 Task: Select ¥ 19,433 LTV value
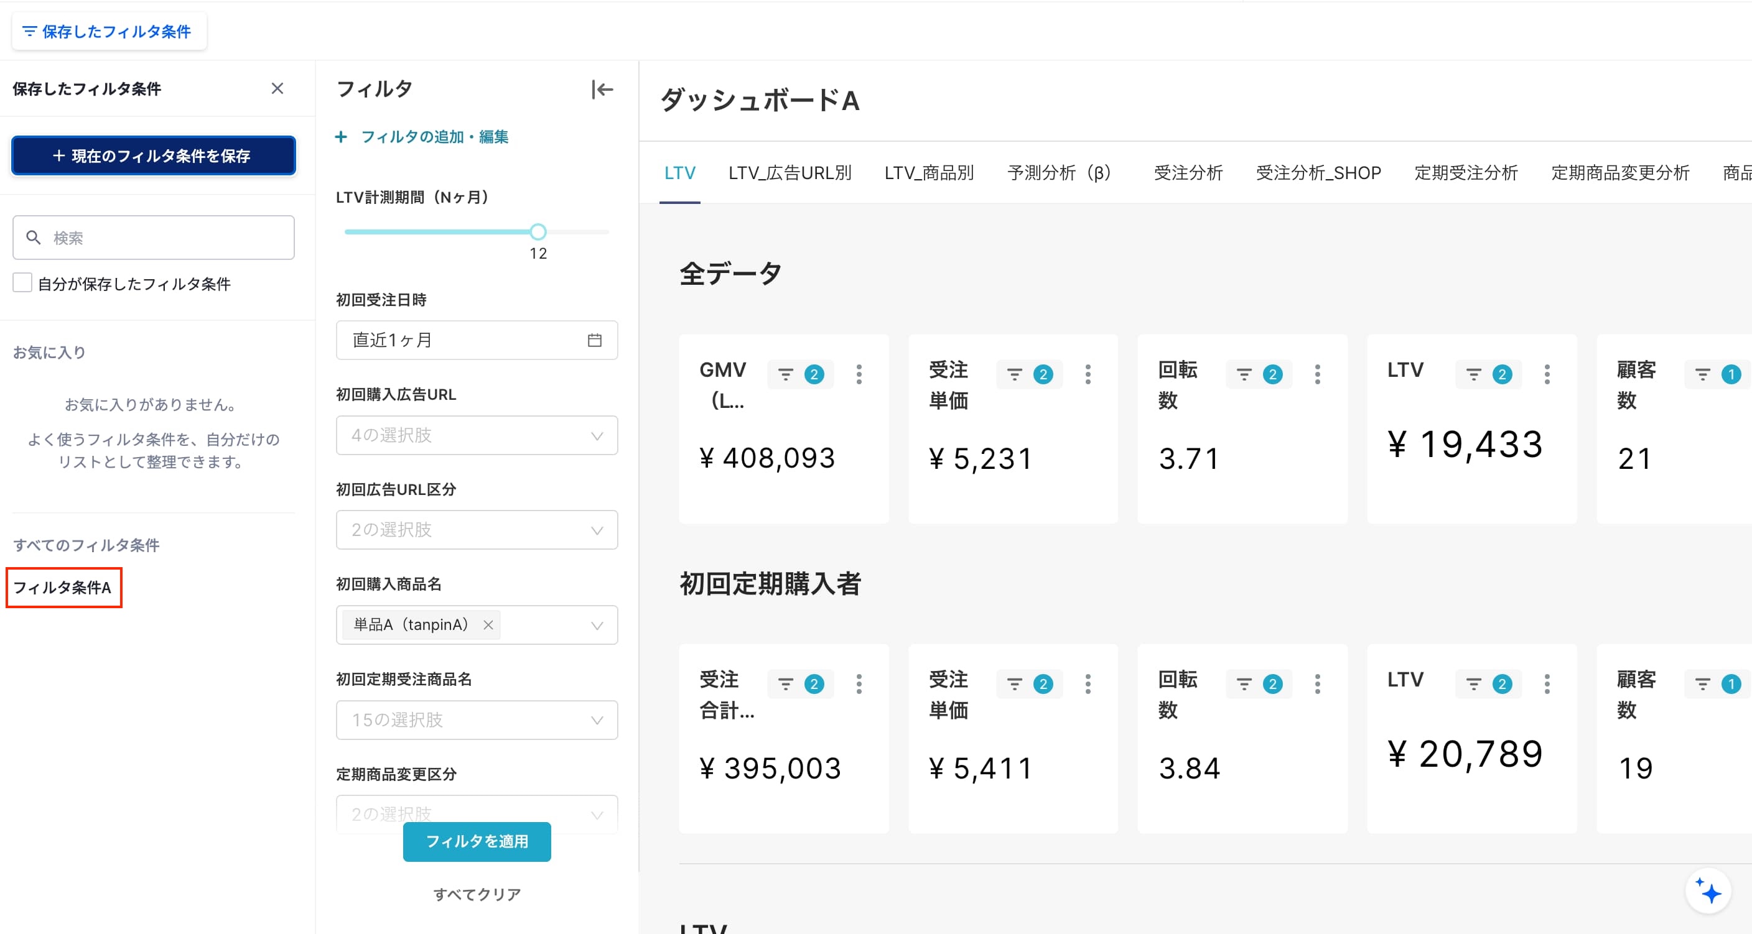click(x=1465, y=444)
